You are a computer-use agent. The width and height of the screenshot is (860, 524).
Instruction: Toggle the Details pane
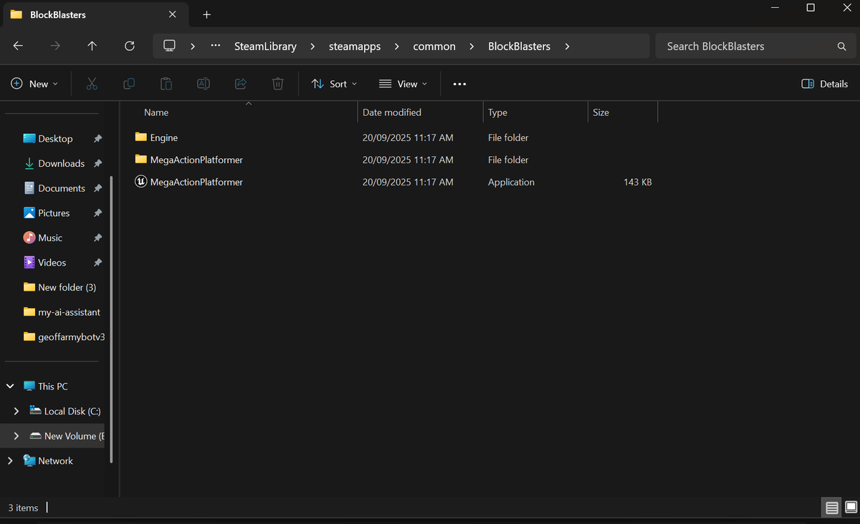pyautogui.click(x=825, y=84)
